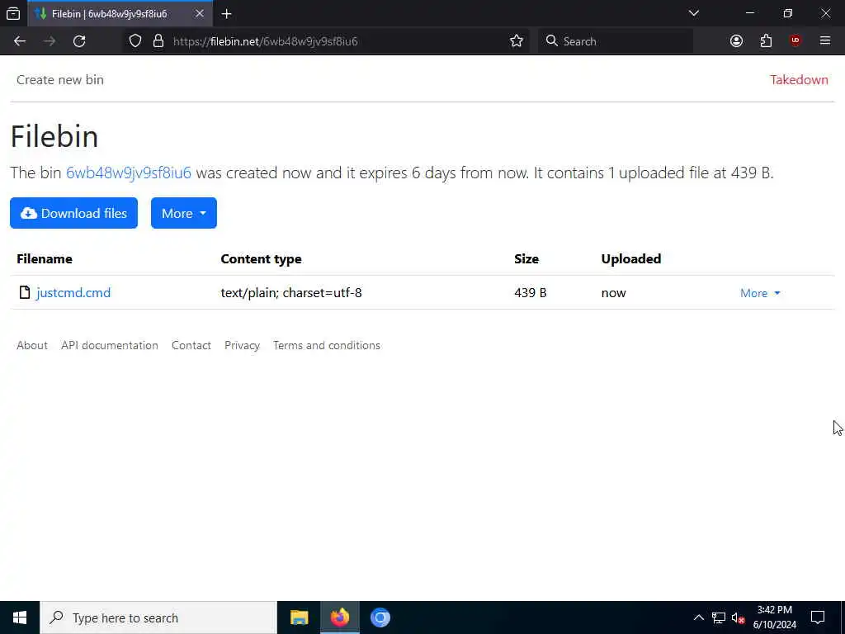Bookmark this page with the star icon

pos(517,41)
